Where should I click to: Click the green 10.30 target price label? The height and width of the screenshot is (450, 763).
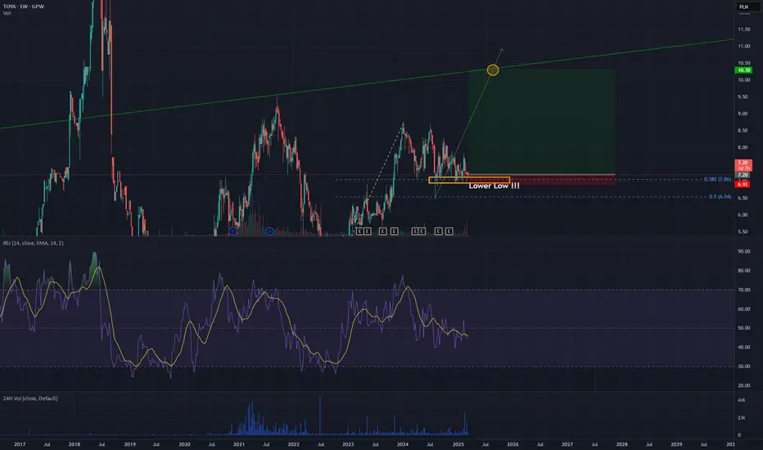(743, 70)
